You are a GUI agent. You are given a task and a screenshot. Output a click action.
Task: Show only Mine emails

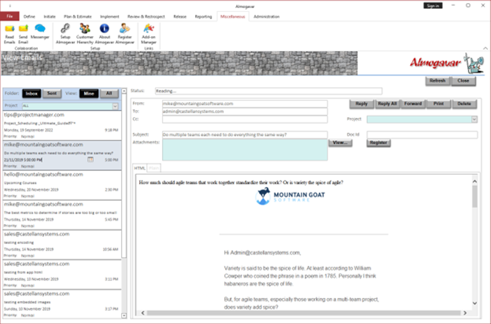(89, 94)
